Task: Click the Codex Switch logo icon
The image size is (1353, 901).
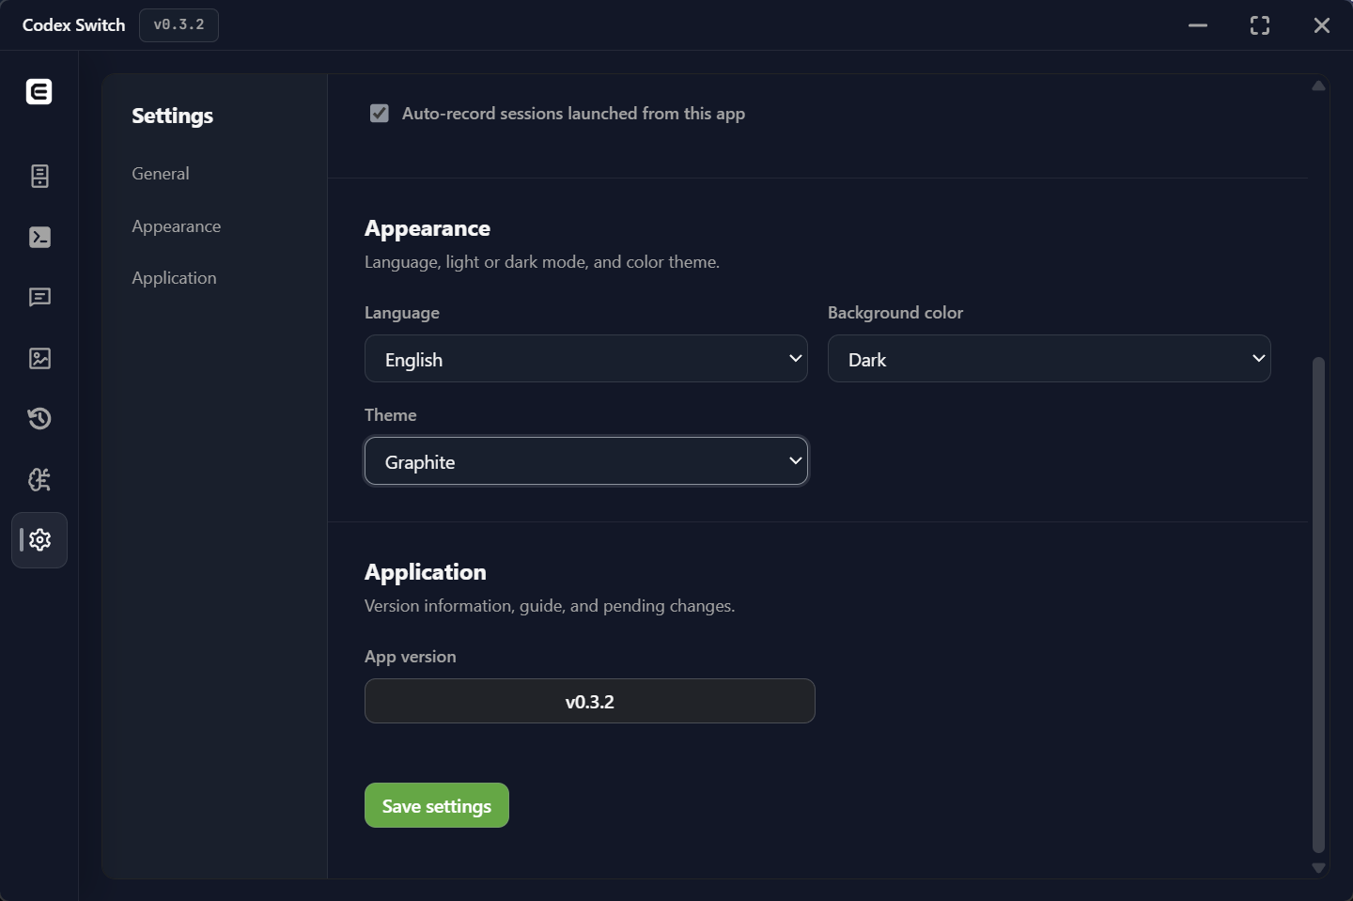Action: (39, 91)
